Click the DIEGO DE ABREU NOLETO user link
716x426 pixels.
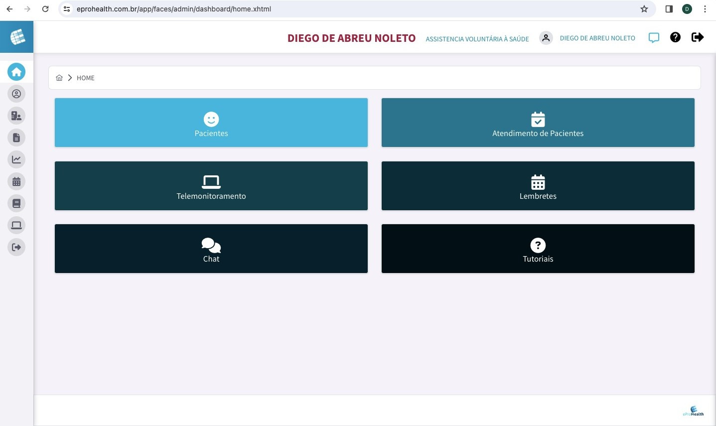coord(597,38)
